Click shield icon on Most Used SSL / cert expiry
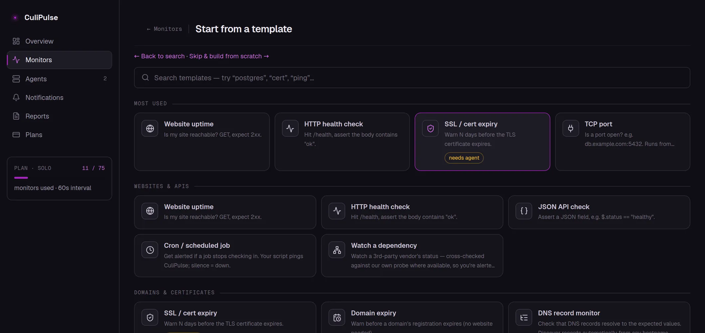The image size is (705, 333). click(x=430, y=128)
